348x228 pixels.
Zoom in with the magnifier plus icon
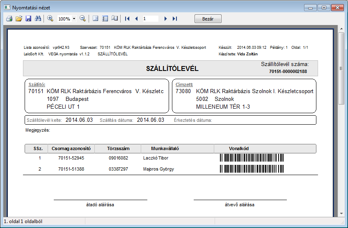[x=50, y=18]
